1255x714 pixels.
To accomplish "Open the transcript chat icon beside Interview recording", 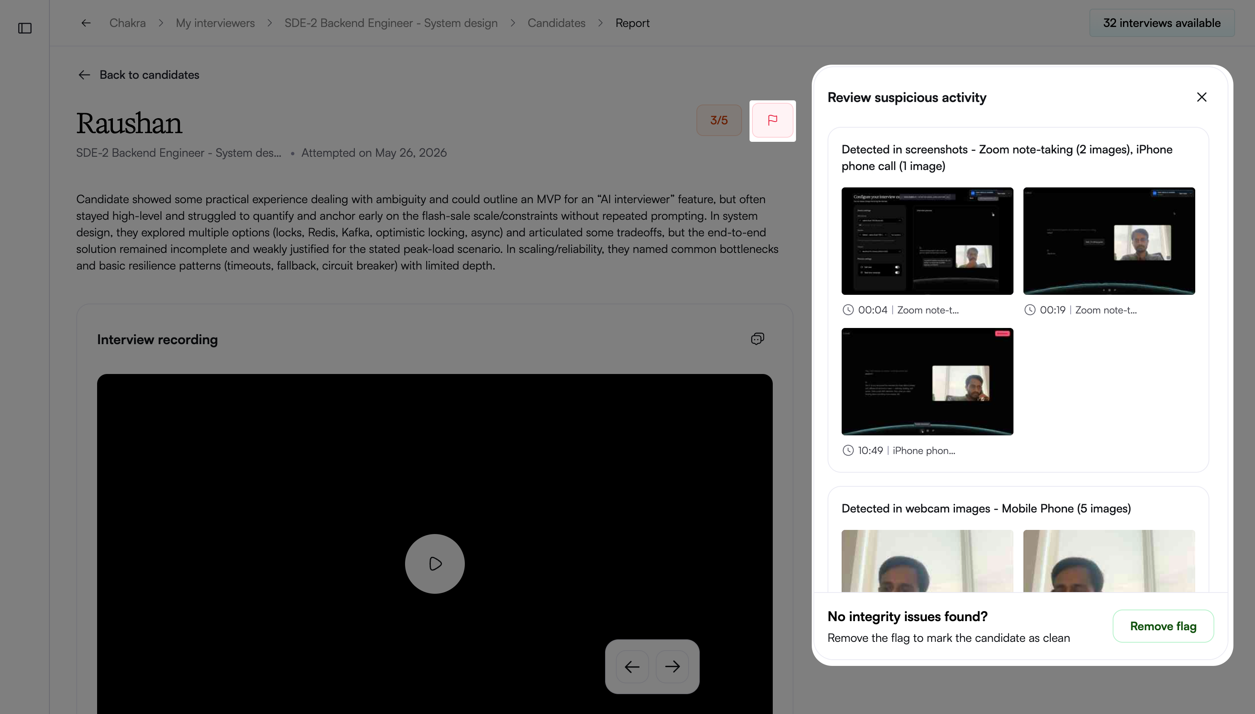I will tap(757, 339).
